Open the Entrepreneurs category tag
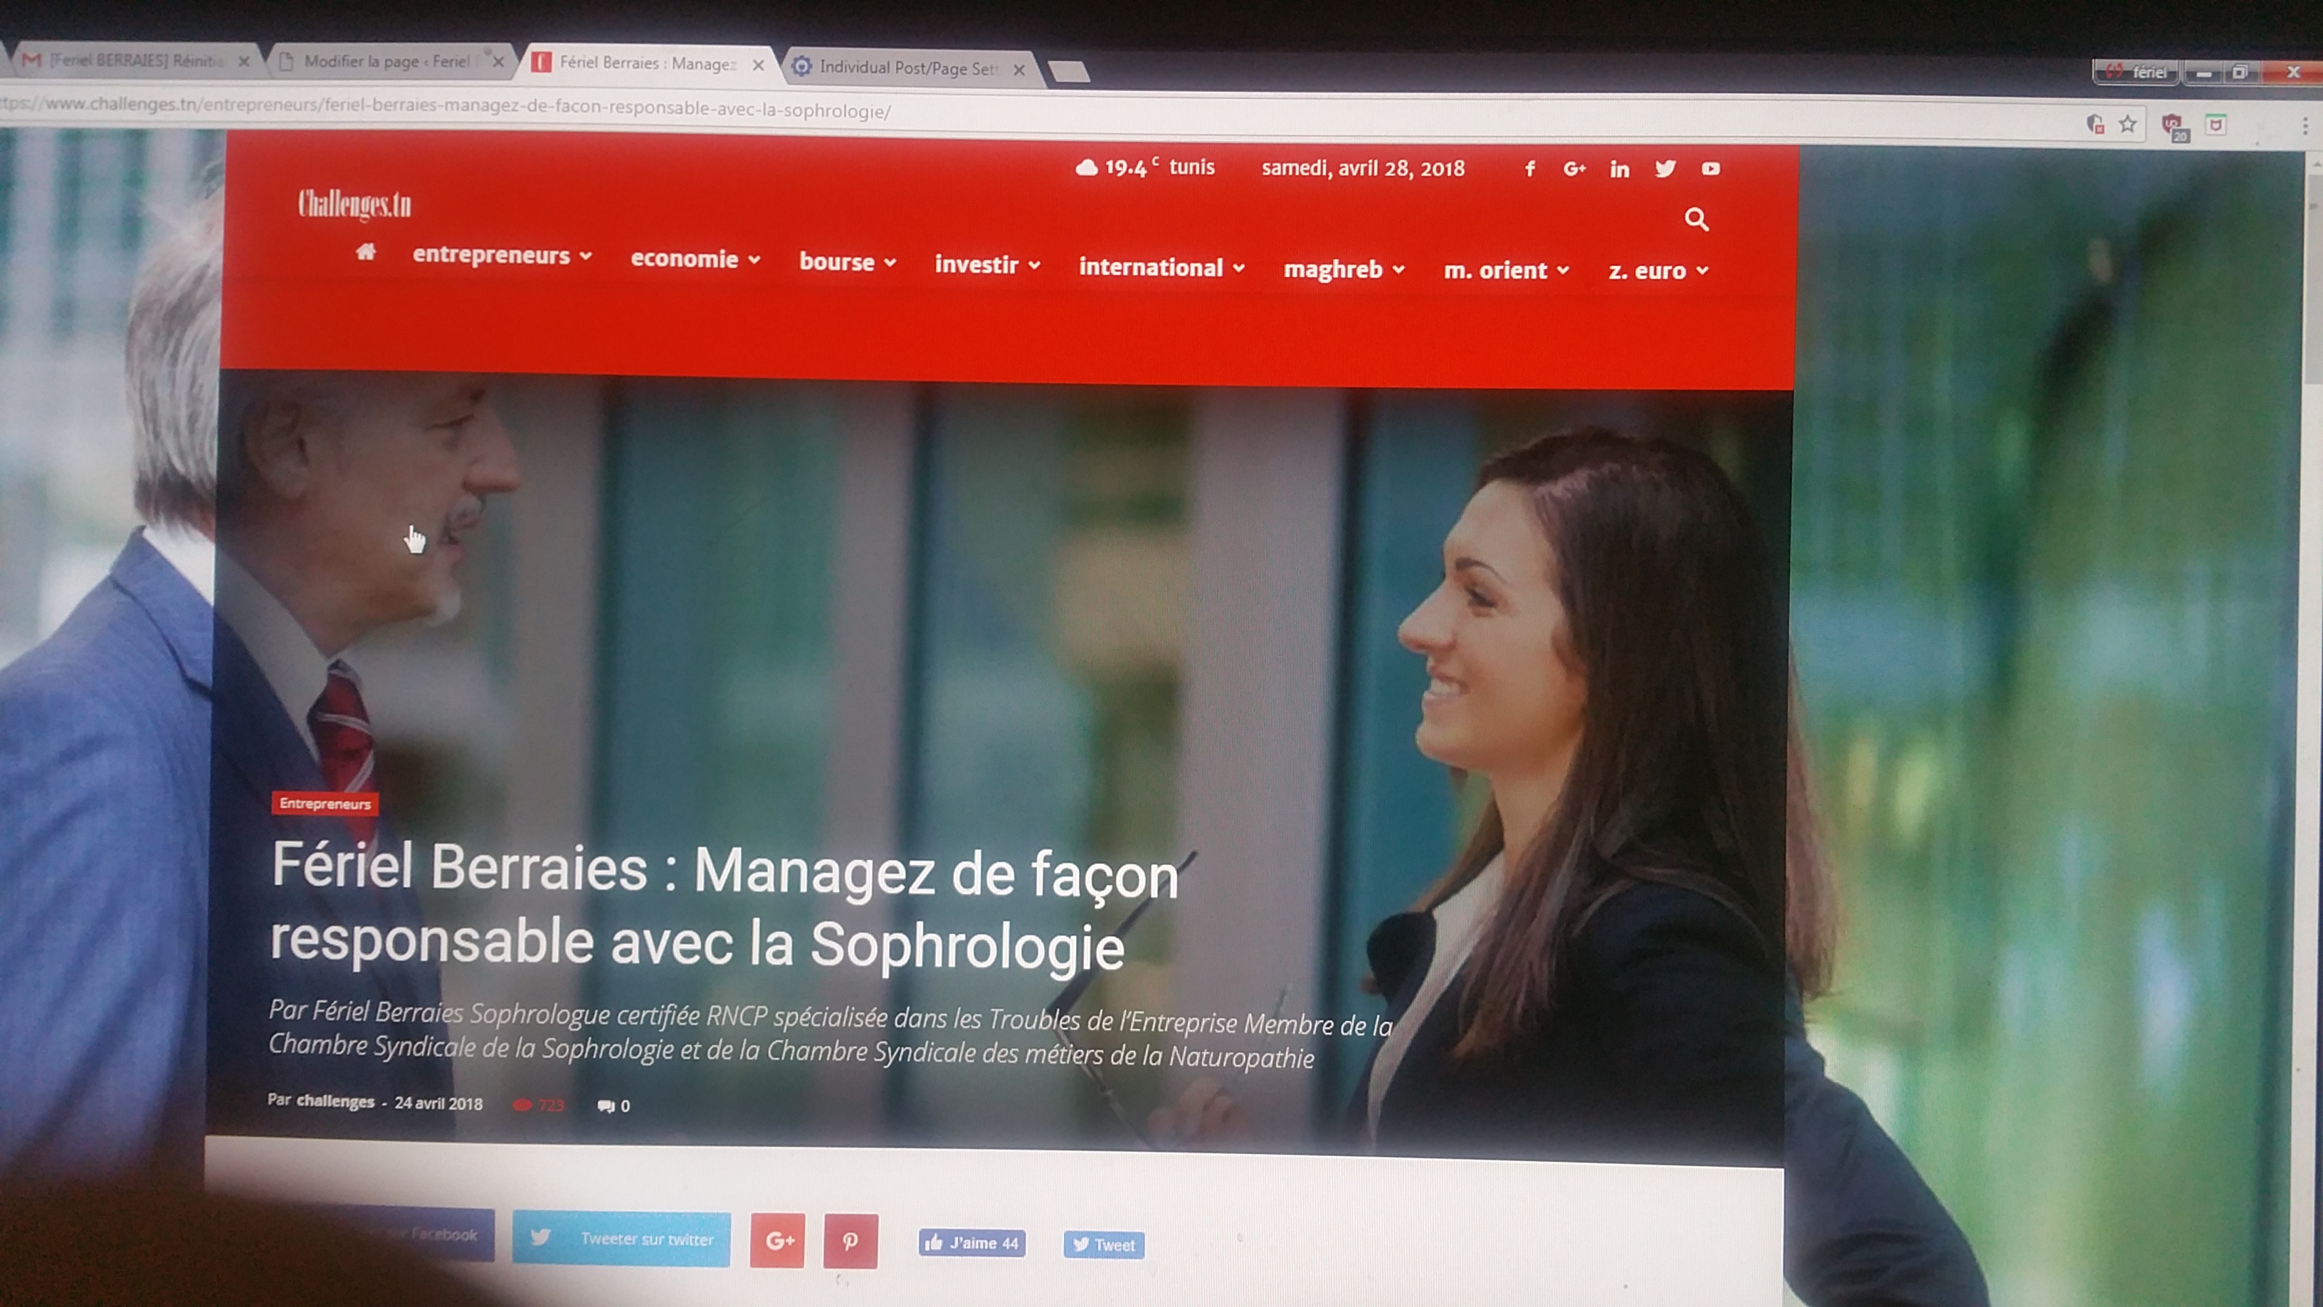The width and height of the screenshot is (2323, 1307). click(325, 804)
